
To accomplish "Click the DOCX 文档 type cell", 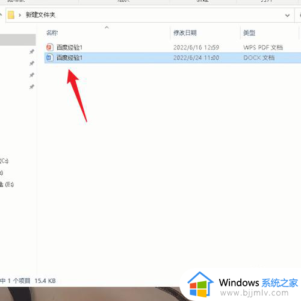I will point(259,58).
